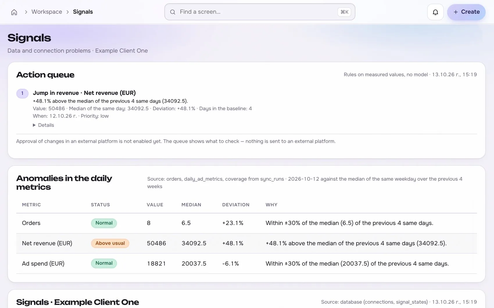Click the deviation +23.1% cell
Screen dimensions: 494x308
(233, 223)
